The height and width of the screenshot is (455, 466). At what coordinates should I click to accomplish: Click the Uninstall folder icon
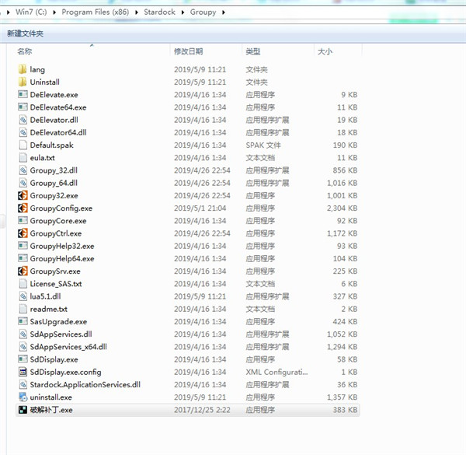[23, 82]
